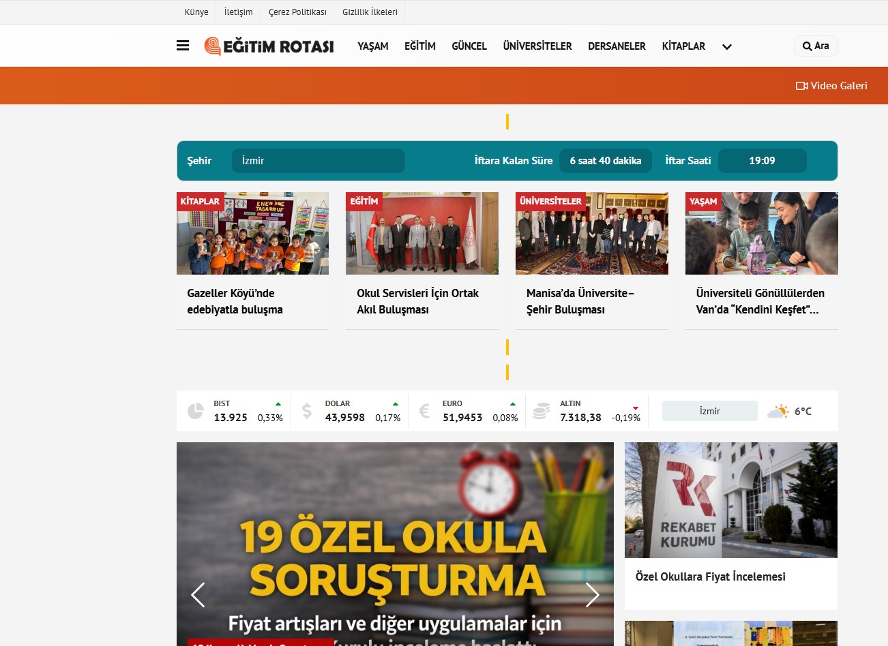Open search with the Ara button
The width and height of the screenshot is (888, 646).
point(816,46)
